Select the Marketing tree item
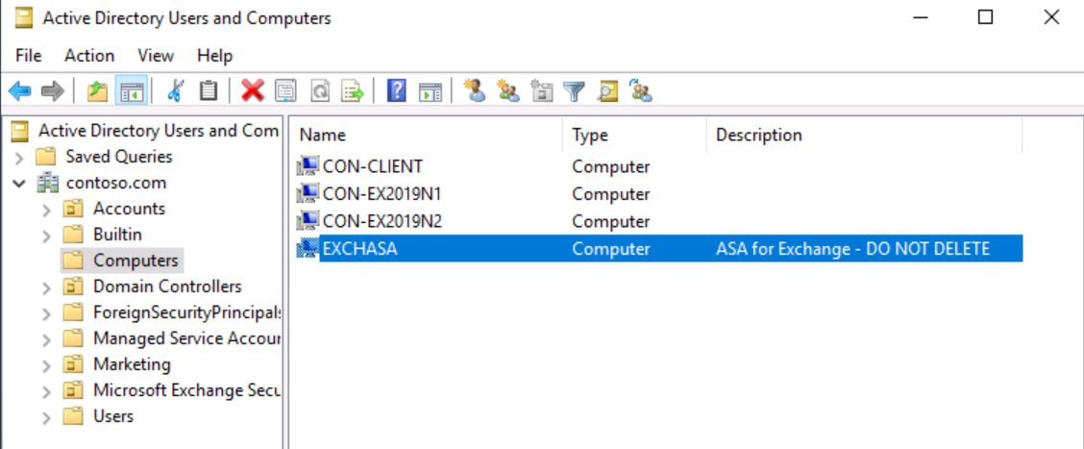 click(132, 363)
